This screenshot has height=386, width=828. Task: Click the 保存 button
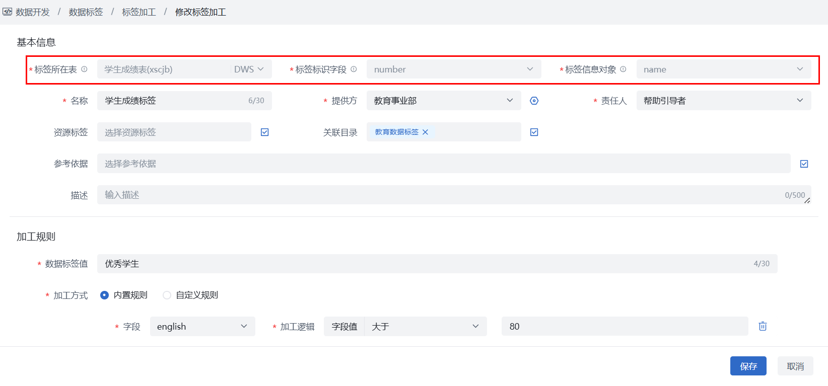[748, 366]
